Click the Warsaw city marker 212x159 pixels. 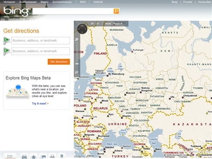tap(85, 109)
